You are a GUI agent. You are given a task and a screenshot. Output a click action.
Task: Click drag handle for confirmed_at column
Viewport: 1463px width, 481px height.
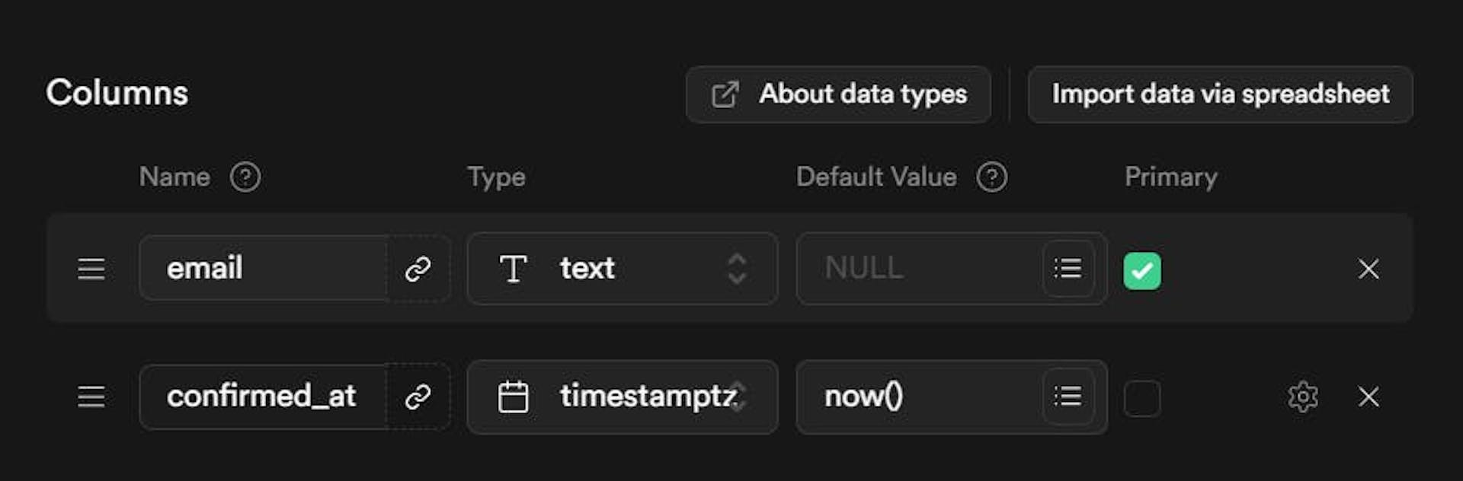tap(91, 397)
